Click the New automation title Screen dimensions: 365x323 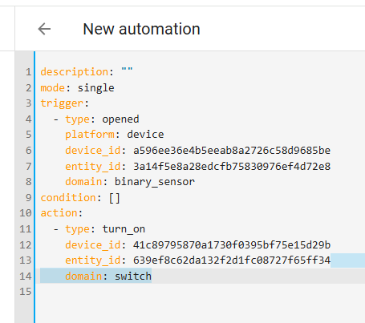click(x=141, y=29)
